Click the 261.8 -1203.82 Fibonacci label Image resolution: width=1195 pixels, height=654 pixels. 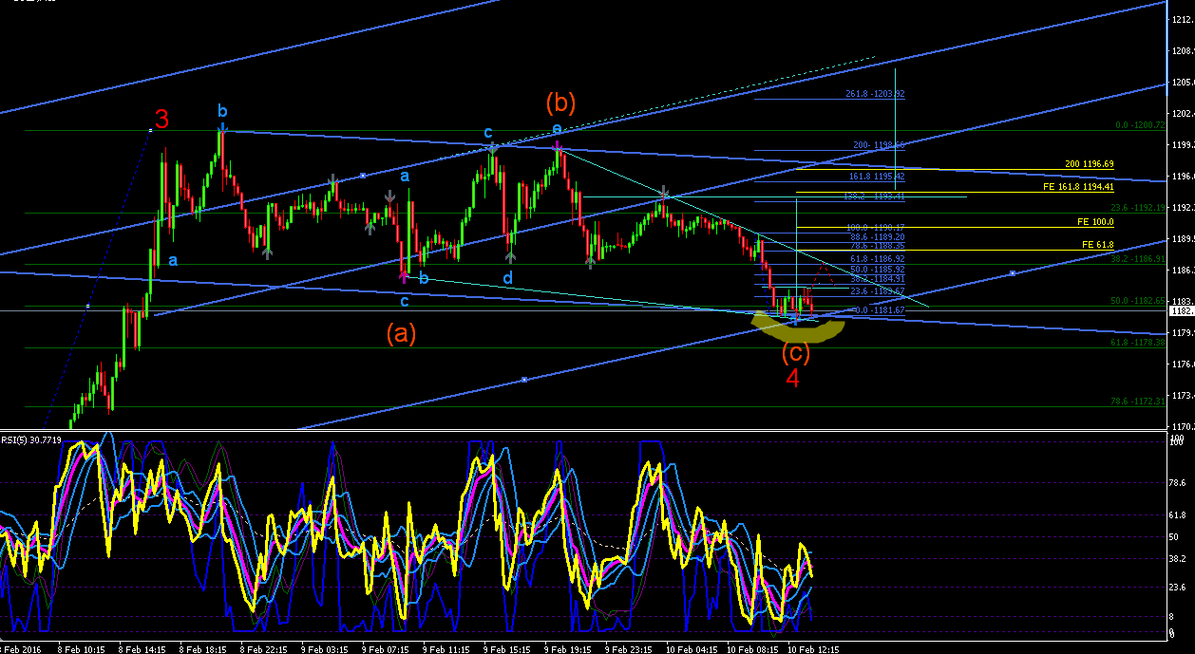pyautogui.click(x=875, y=94)
